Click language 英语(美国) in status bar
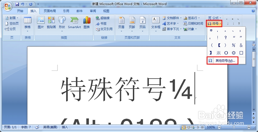This screenshot has width=258, height=132. (x=50, y=127)
